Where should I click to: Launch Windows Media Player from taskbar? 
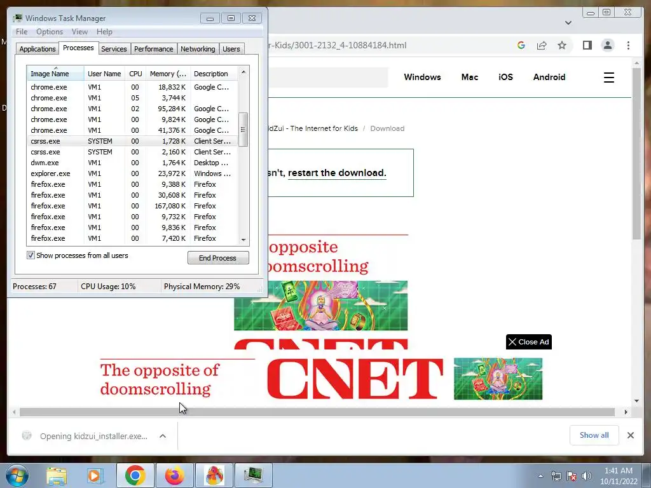pyautogui.click(x=94, y=475)
